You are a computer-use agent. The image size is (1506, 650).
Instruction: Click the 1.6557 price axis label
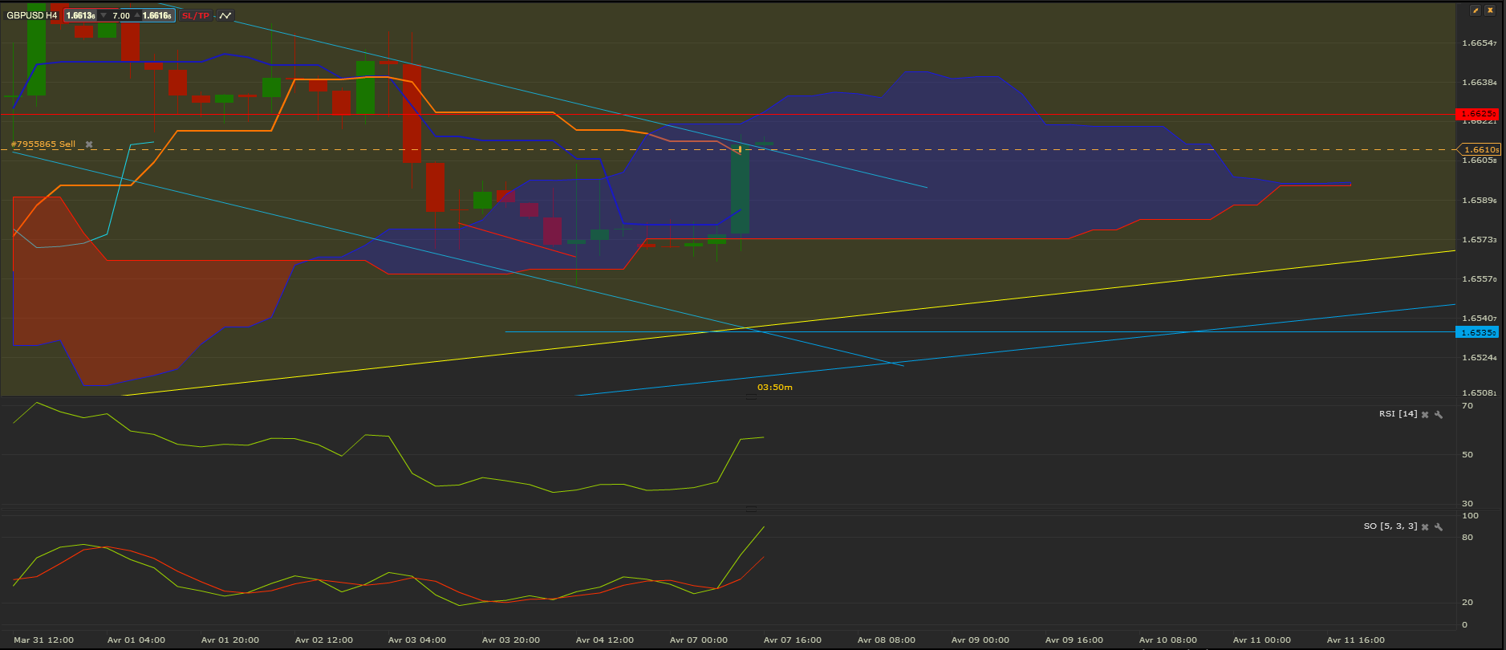[x=1480, y=279]
